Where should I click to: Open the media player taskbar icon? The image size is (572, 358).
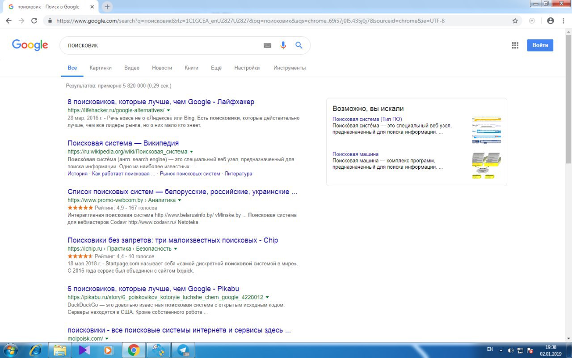109,350
